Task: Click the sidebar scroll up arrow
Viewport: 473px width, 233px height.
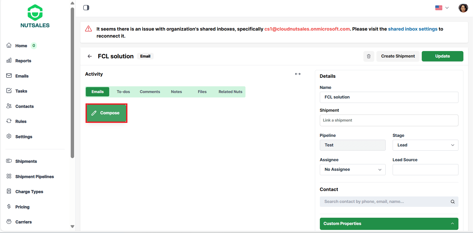Action: [x=73, y=3]
